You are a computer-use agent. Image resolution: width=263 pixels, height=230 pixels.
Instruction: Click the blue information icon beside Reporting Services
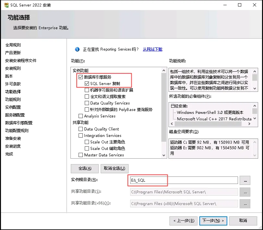coord(77,49)
